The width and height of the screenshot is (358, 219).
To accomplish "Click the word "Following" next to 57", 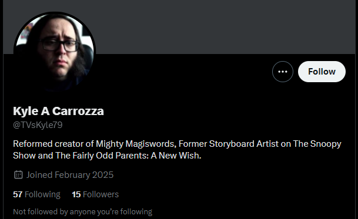I will [42, 194].
